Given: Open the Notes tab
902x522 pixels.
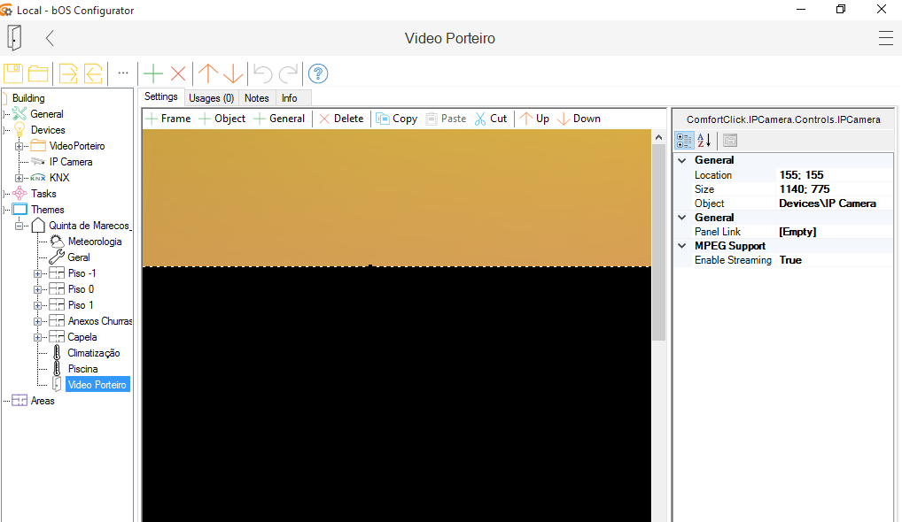Looking at the screenshot, I should point(256,98).
